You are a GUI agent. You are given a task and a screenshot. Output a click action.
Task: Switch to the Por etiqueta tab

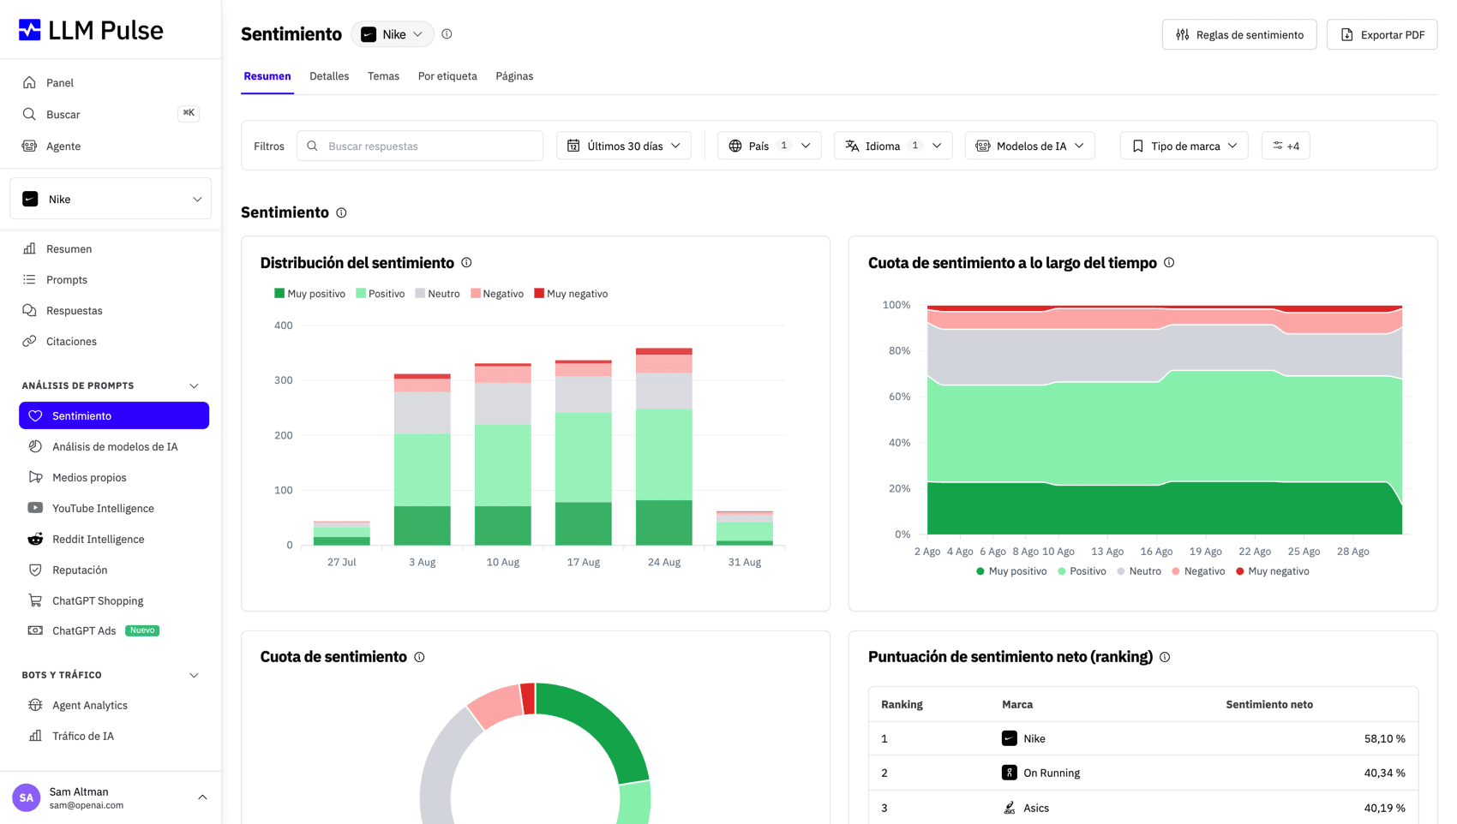coord(447,76)
